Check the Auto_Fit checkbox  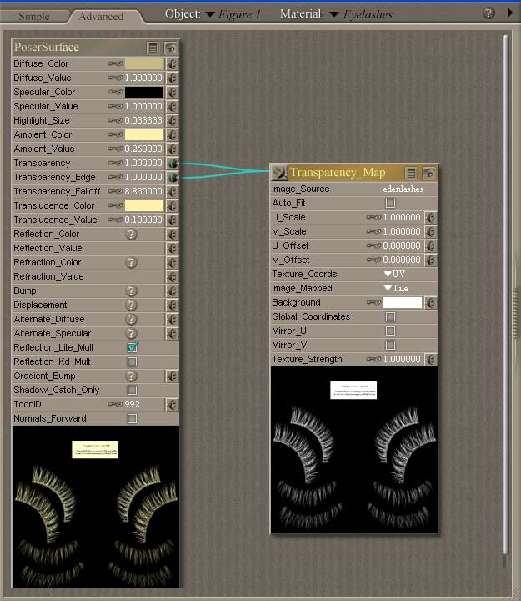(x=390, y=203)
